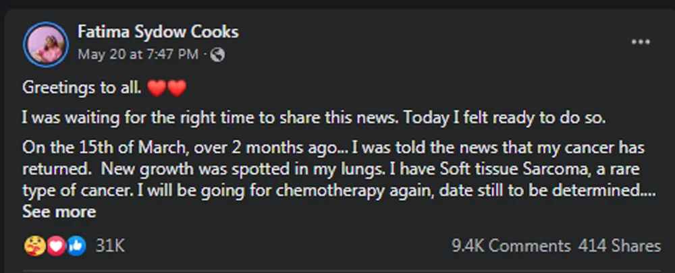Open the May 20 at 7:47 PM timestamp
The height and width of the screenshot is (273, 675).
point(138,54)
